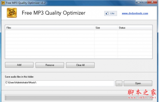Click the gold MP3 optimizer app logo
The height and width of the screenshot is (102, 159).
point(12,13)
